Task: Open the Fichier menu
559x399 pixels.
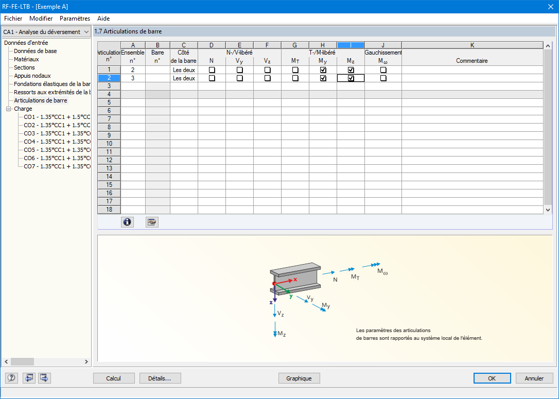Action: coord(13,18)
